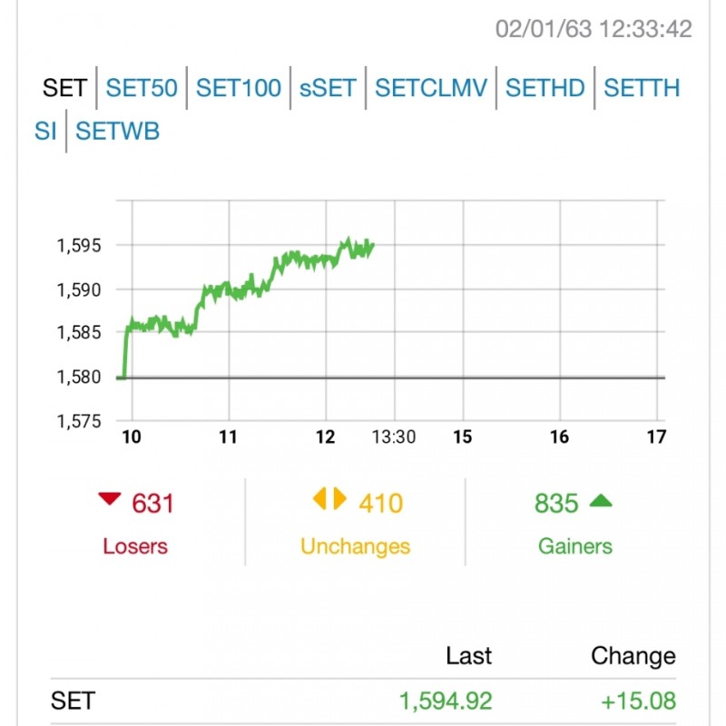Click the Change column header
The width and height of the screenshot is (726, 726).
[633, 655]
